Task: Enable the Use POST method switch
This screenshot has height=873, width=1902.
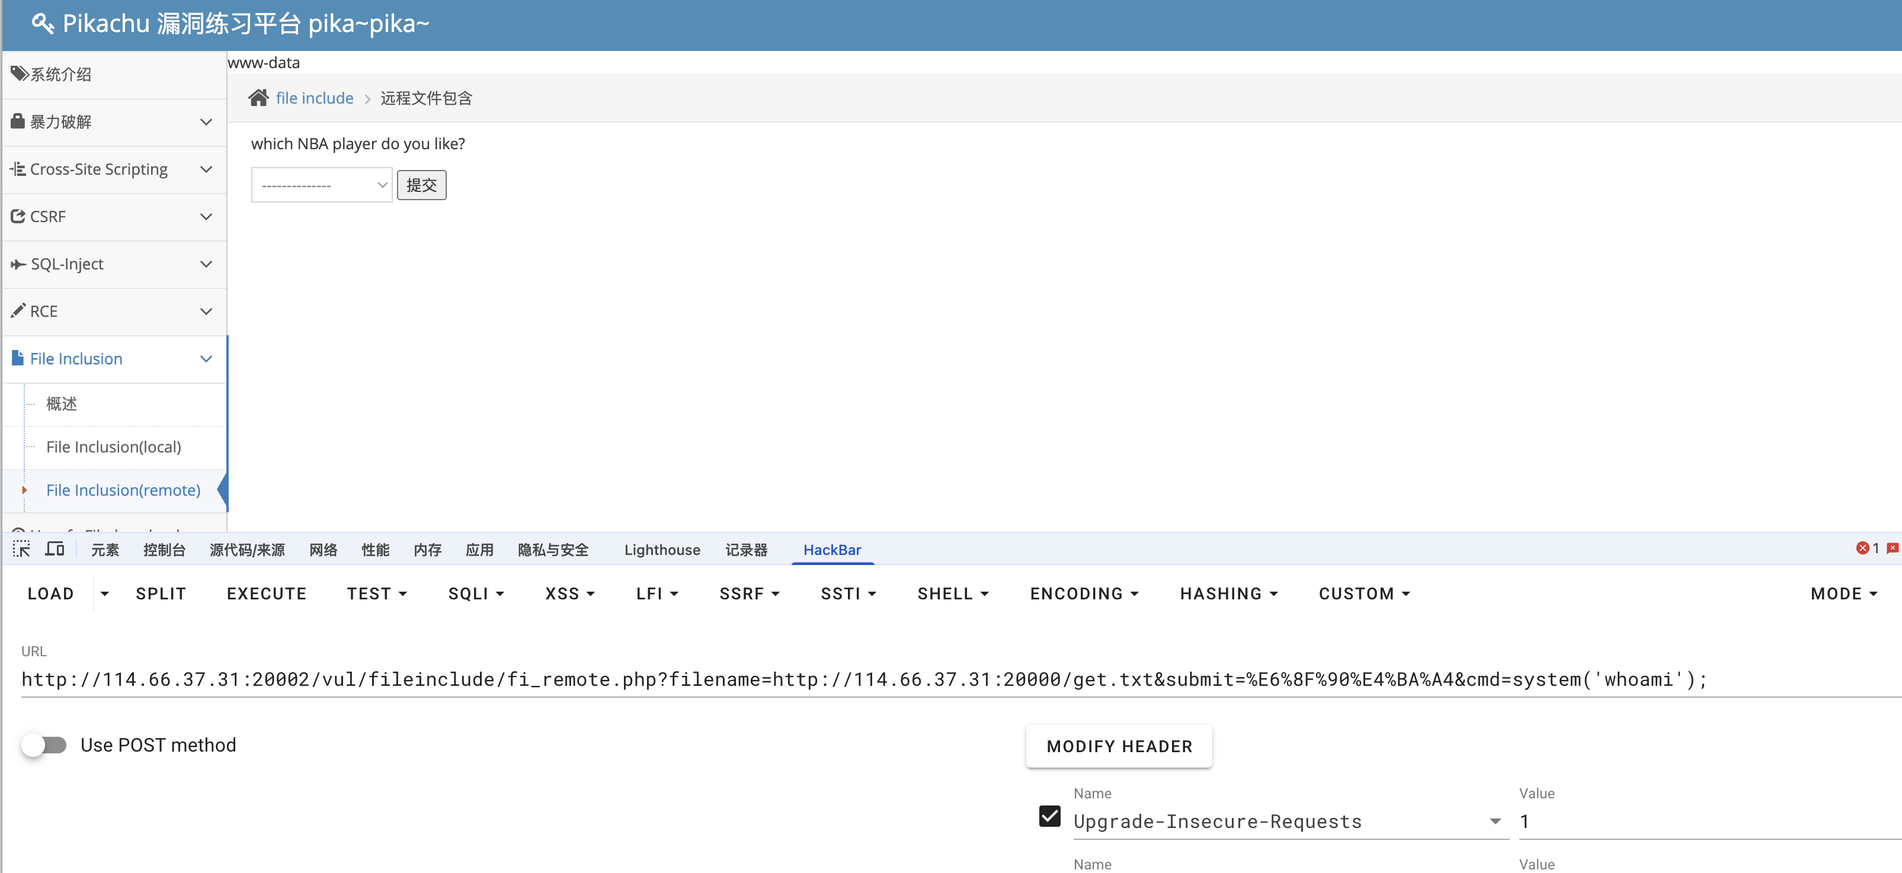Action: [44, 744]
